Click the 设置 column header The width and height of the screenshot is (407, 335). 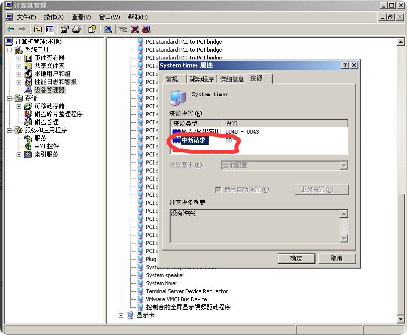(x=285, y=123)
